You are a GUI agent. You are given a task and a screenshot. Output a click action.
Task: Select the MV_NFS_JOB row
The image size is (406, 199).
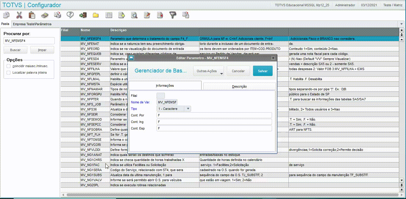229,104
